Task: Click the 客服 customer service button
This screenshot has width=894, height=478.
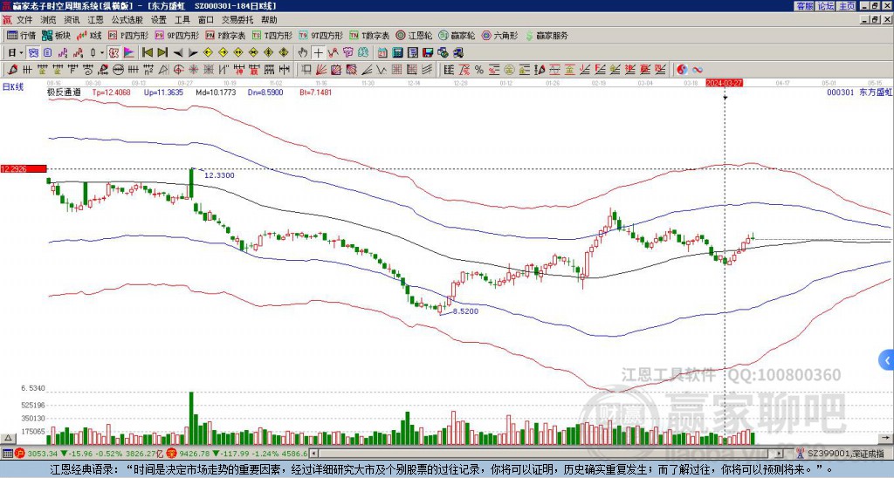Action: click(804, 5)
